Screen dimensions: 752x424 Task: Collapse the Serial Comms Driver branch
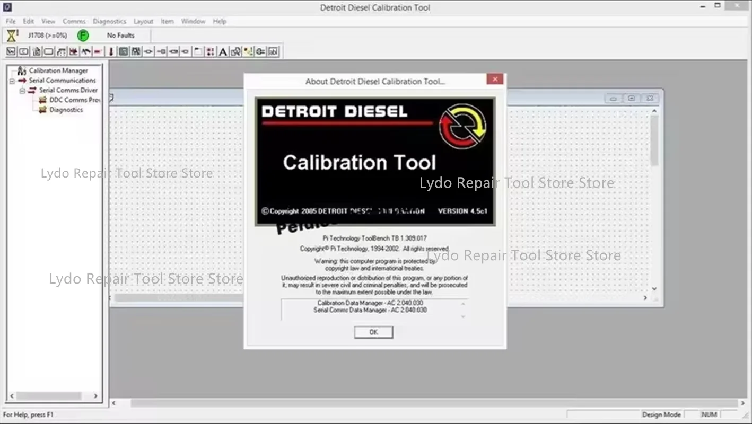tap(22, 91)
